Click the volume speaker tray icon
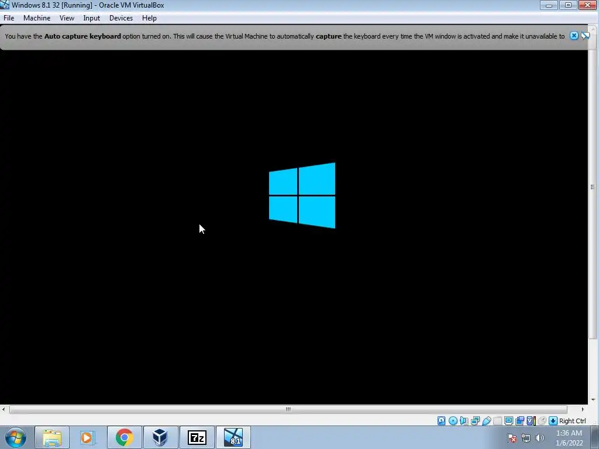This screenshot has width=599, height=449. [539, 438]
